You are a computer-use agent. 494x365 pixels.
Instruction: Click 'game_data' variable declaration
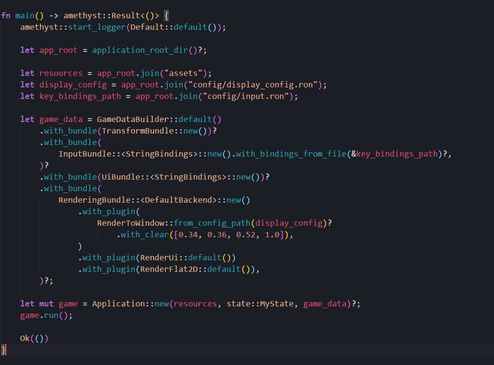point(61,119)
